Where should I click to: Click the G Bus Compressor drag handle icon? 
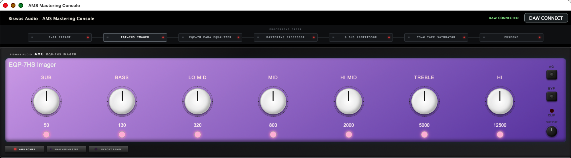click(x=333, y=38)
